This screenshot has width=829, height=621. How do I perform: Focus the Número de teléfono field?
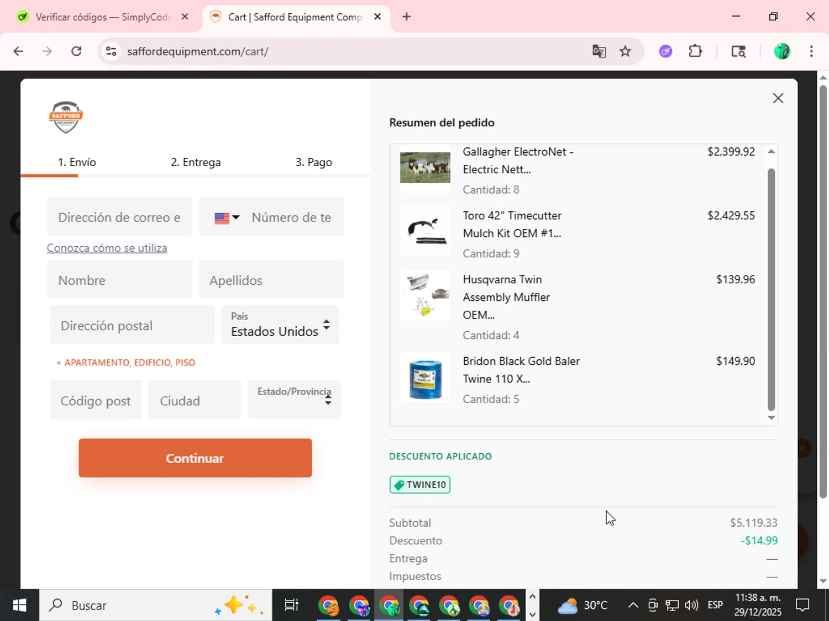(292, 217)
